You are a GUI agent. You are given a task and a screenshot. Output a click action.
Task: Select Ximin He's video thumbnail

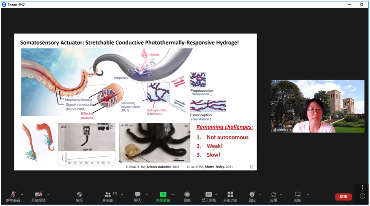pos(317,106)
